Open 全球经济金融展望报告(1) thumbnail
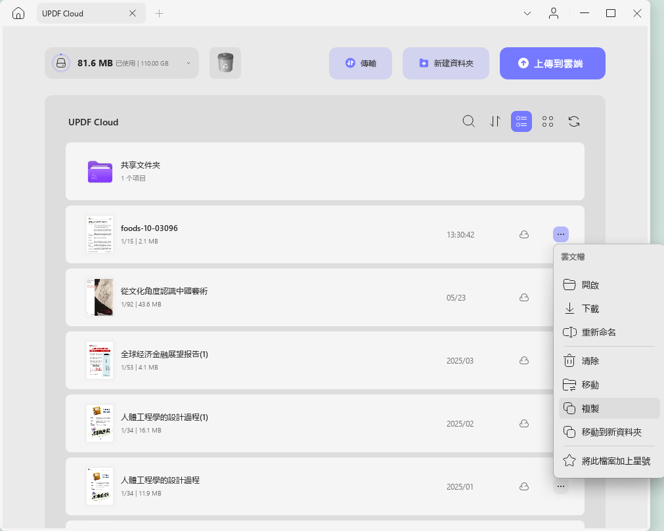Screen dimensions: 664x531 coord(100,360)
